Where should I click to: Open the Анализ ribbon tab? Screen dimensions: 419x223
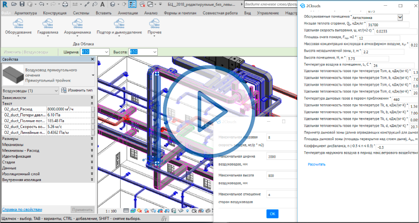click(x=150, y=13)
